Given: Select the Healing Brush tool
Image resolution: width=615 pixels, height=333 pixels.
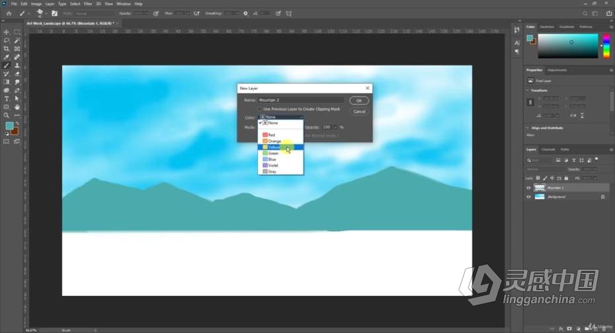Looking at the screenshot, I should point(17,57).
